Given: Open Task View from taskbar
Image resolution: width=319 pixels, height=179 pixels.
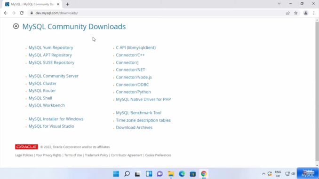Looking at the screenshot, I should point(138,174).
